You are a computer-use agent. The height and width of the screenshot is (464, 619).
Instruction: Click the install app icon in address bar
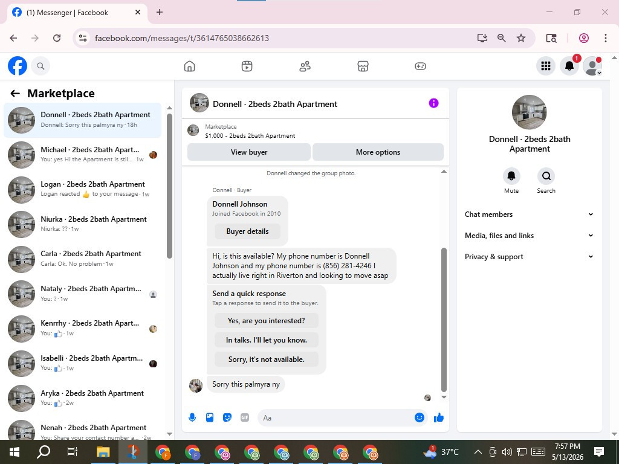click(482, 38)
